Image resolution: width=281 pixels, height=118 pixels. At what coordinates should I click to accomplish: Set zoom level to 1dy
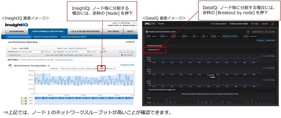coord(76,55)
